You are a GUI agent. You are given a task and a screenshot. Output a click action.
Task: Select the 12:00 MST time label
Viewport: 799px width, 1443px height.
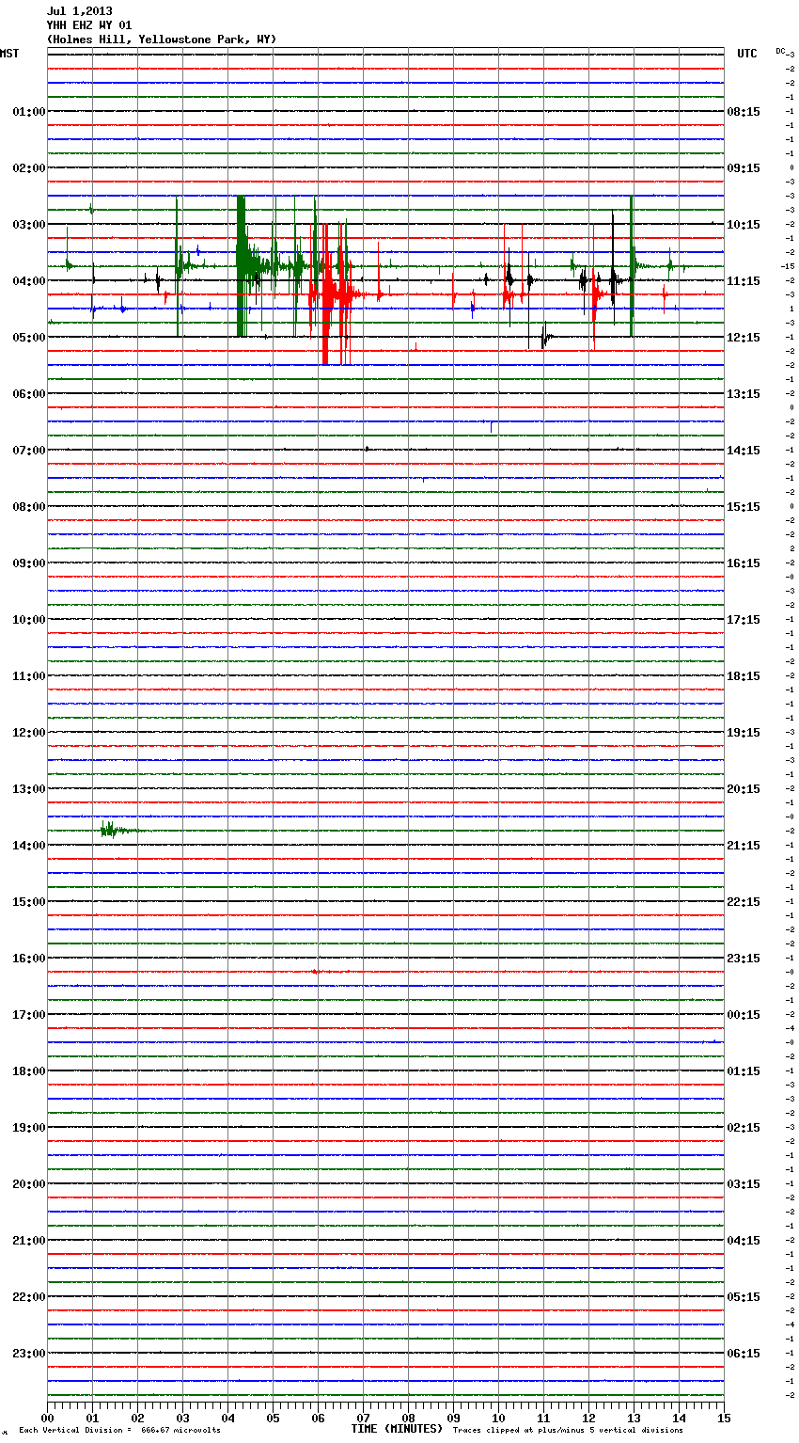coord(29,733)
